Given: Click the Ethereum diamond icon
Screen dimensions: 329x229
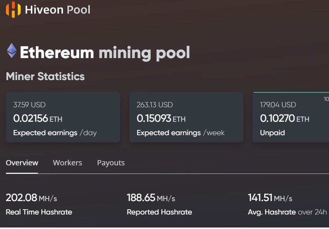Looking at the screenshot, I should (12, 51).
